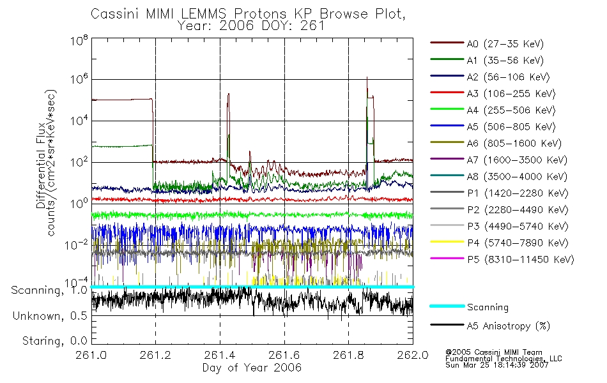Click the P5 (8310-11450 KeV) legend label

521,260
